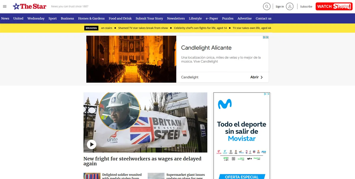Viewport: 355px width, 179px height.
Task: Open the Contact us menu item
Action: (264, 18)
